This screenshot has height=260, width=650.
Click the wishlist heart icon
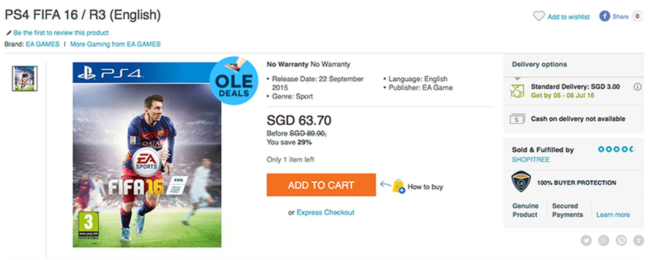click(x=539, y=16)
